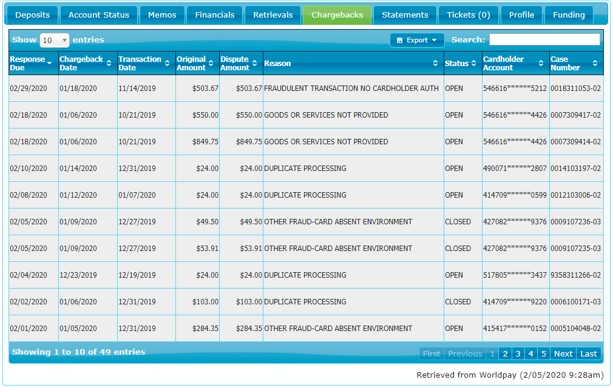Image resolution: width=613 pixels, height=388 pixels.
Task: Click inside the Search text field
Action: coord(544,40)
